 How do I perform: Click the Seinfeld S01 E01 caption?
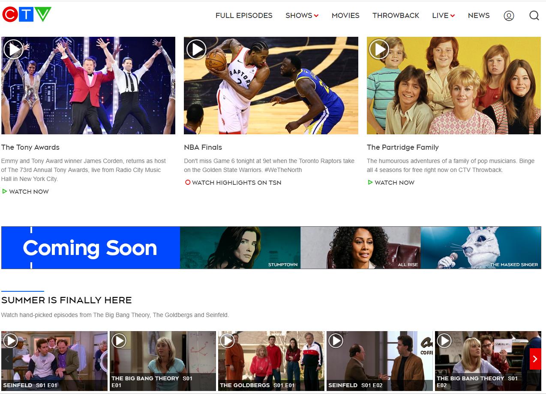[30, 385]
